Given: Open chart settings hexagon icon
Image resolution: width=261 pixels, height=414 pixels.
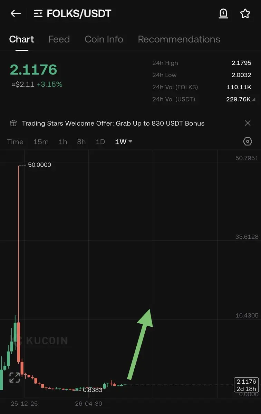Looking at the screenshot, I should pos(248,141).
